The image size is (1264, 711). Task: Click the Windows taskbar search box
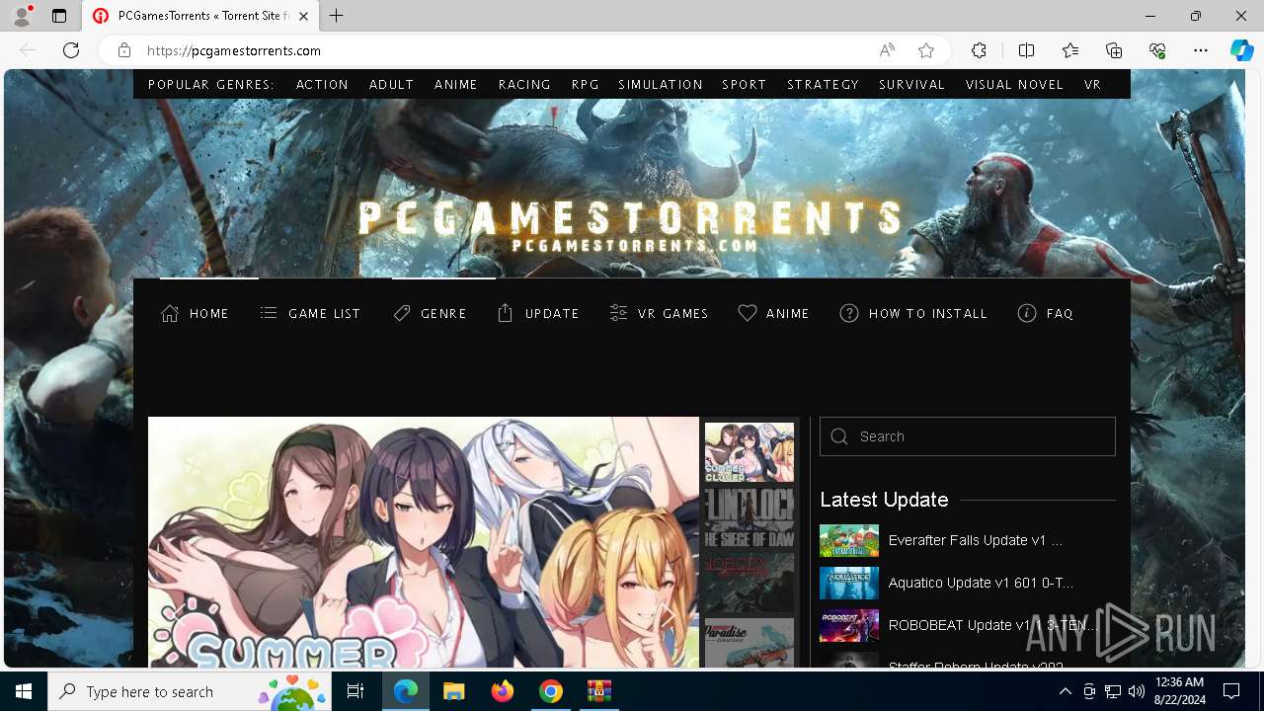[x=192, y=691]
